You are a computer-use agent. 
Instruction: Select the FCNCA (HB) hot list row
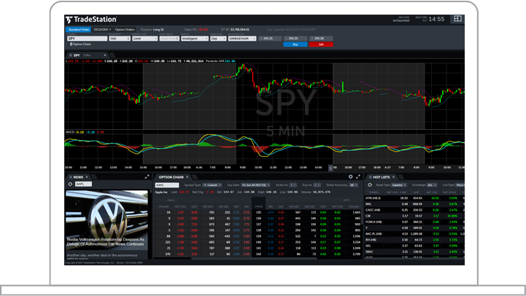pos(414,222)
